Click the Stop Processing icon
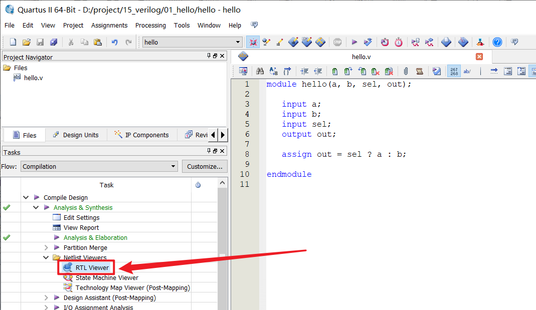 (337, 42)
